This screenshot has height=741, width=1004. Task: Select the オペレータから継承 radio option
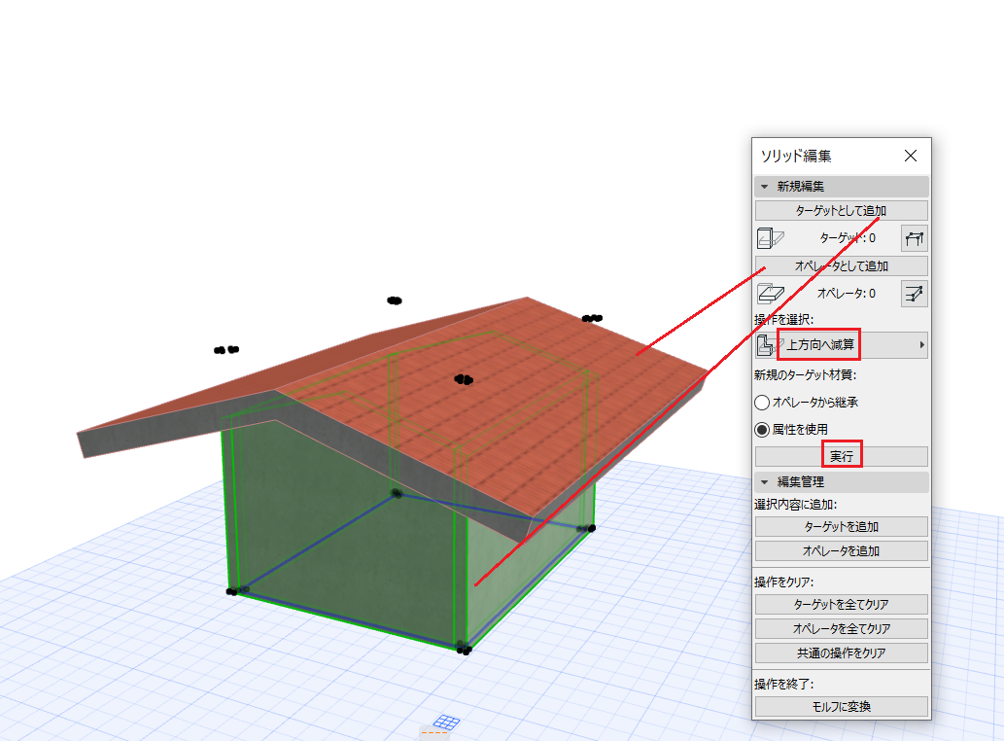pyautogui.click(x=762, y=403)
